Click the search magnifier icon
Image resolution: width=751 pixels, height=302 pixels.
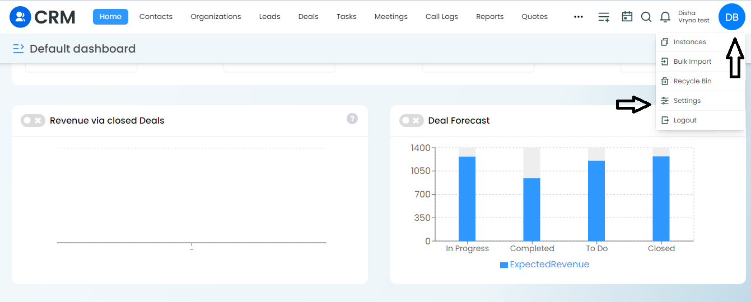[646, 17]
